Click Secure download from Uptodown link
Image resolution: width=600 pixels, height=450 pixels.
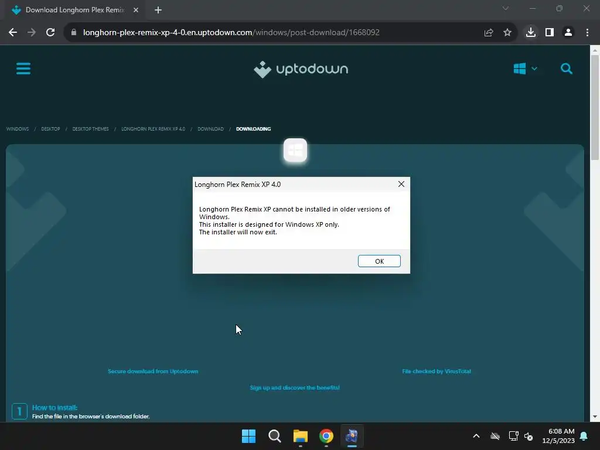pos(153,371)
